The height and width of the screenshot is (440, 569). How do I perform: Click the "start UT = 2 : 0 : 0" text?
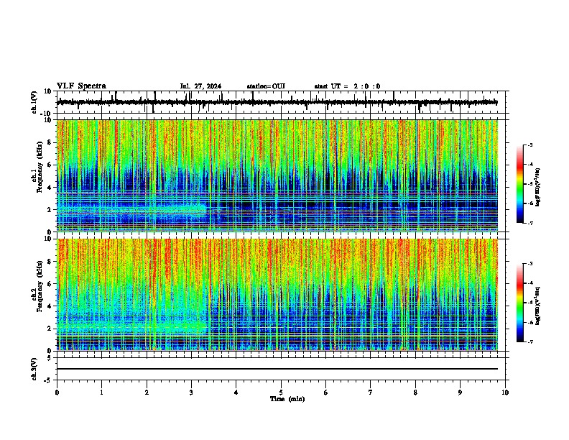coord(347,86)
